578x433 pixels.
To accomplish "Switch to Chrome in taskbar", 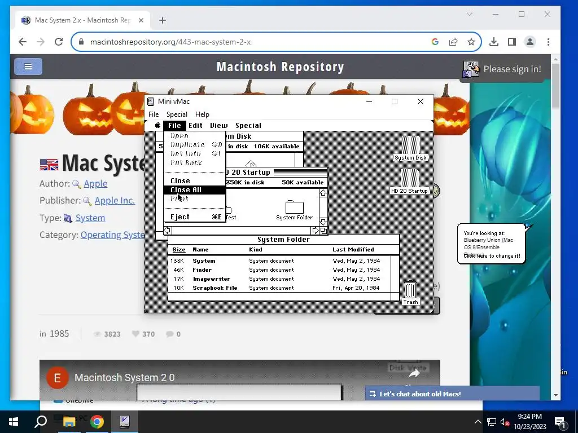I will 97,422.
